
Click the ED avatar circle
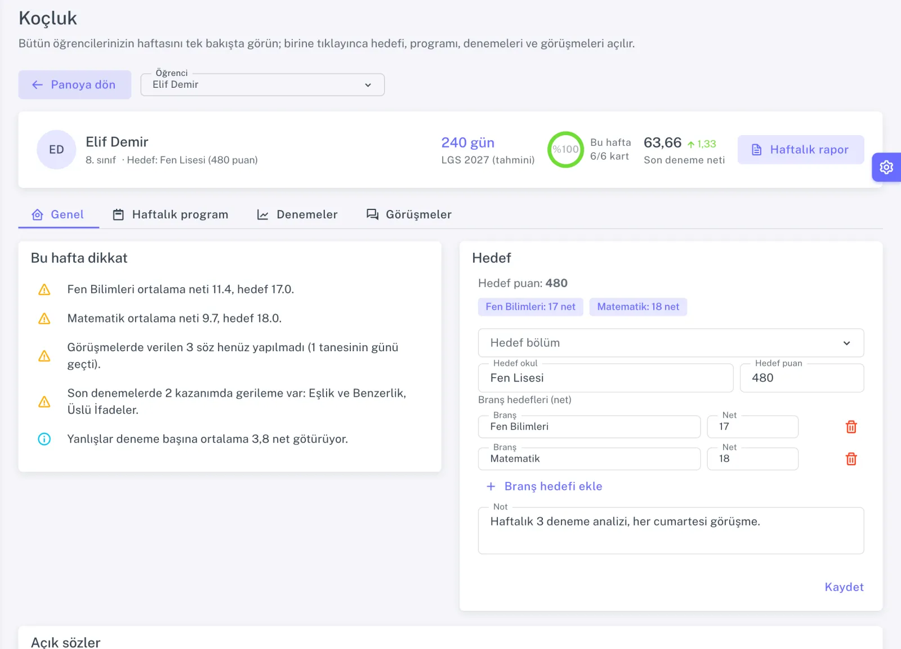pyautogui.click(x=56, y=150)
